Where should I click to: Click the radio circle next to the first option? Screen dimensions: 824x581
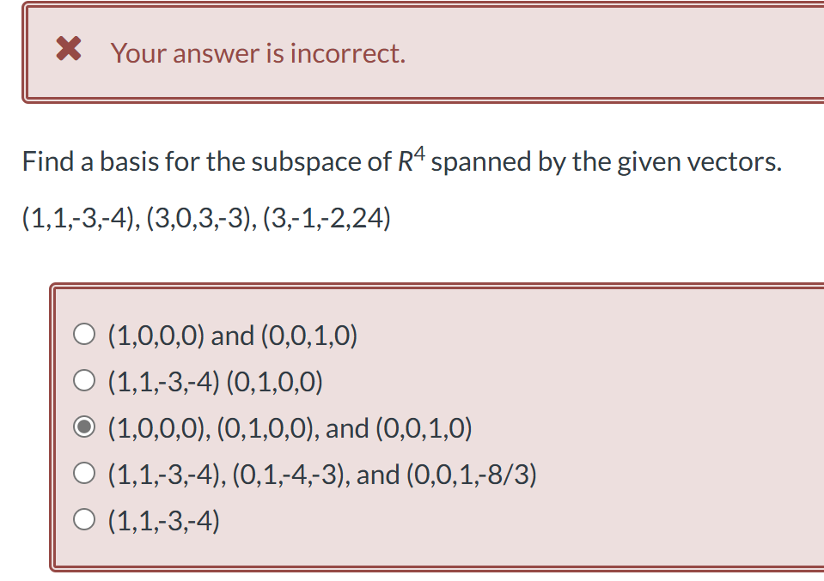(84, 334)
